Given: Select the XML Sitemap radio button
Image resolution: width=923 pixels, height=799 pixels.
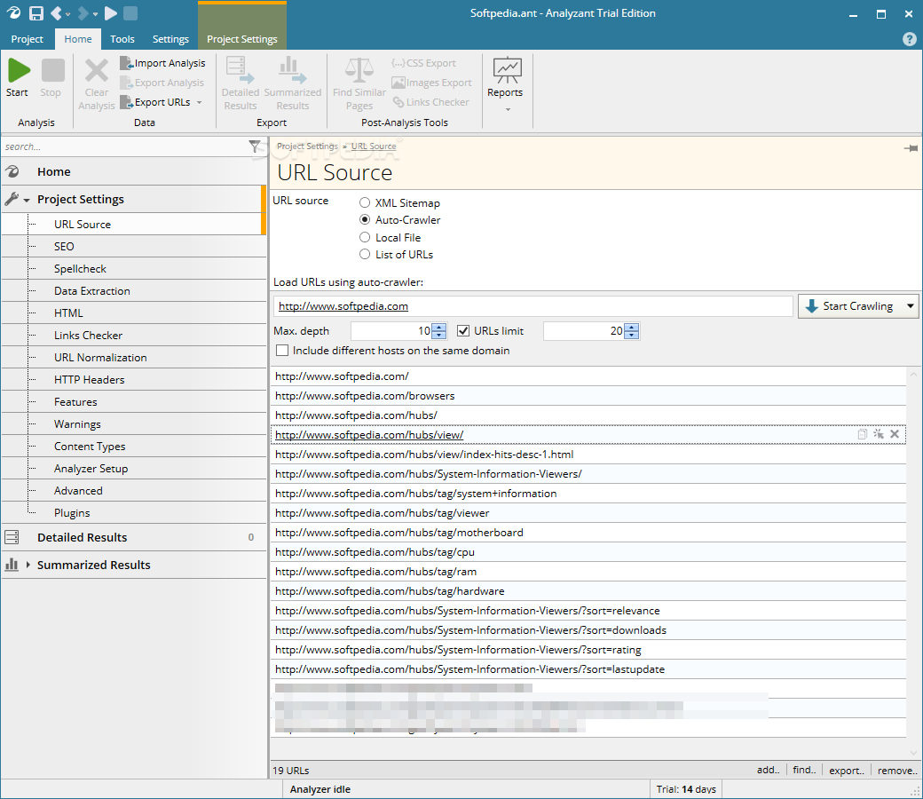Looking at the screenshot, I should click(365, 202).
